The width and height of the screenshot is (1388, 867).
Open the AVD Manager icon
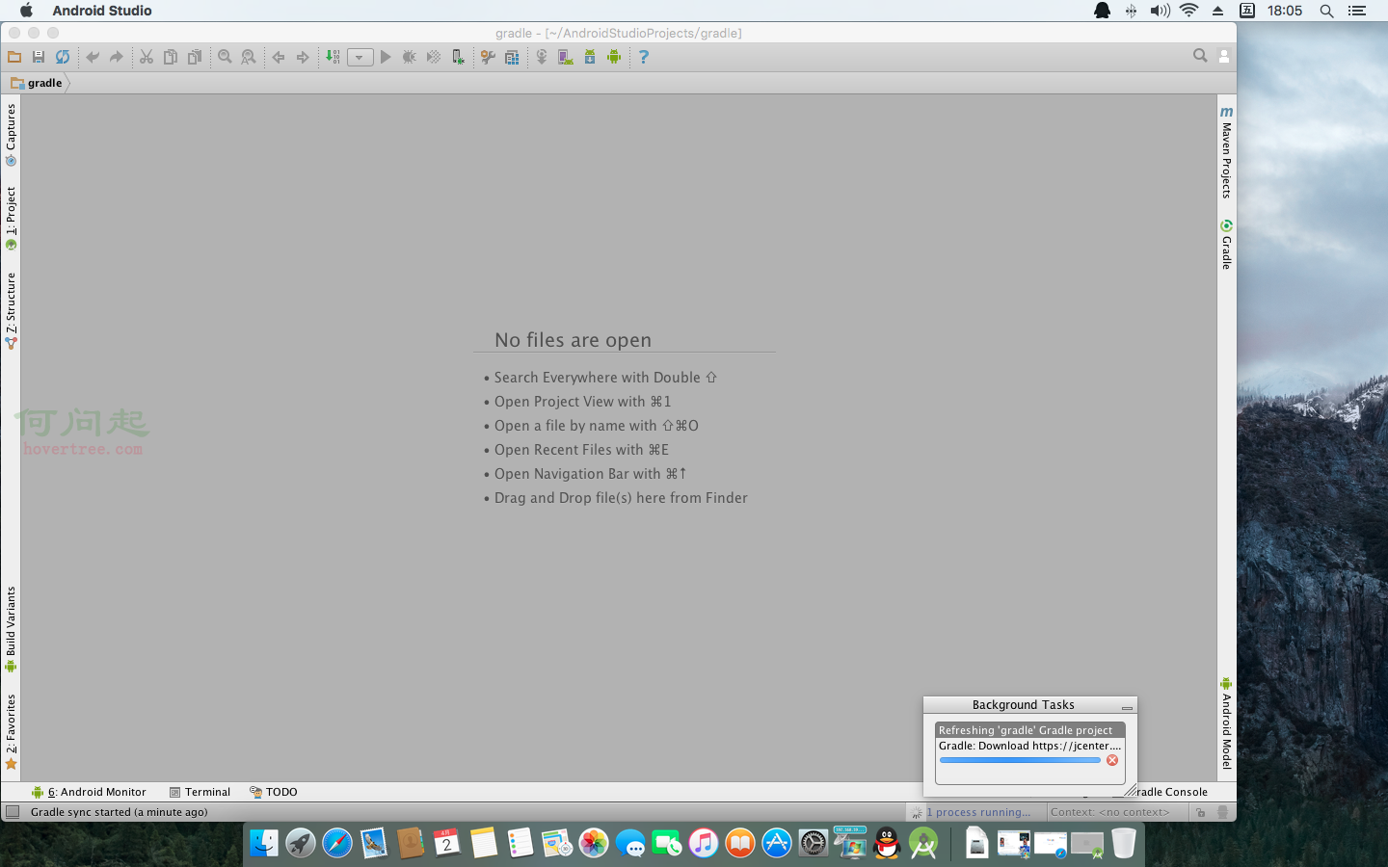pos(566,57)
